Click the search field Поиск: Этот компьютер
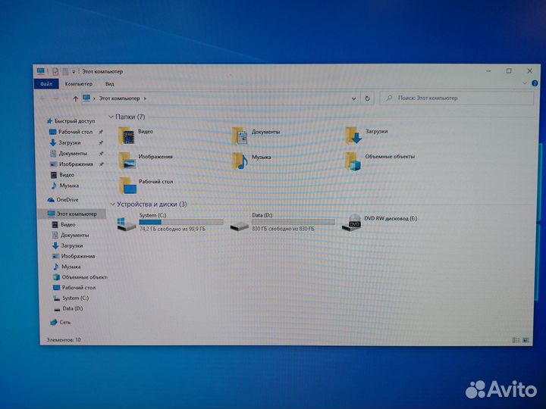Screen dimensions: 546x409 [457, 98]
